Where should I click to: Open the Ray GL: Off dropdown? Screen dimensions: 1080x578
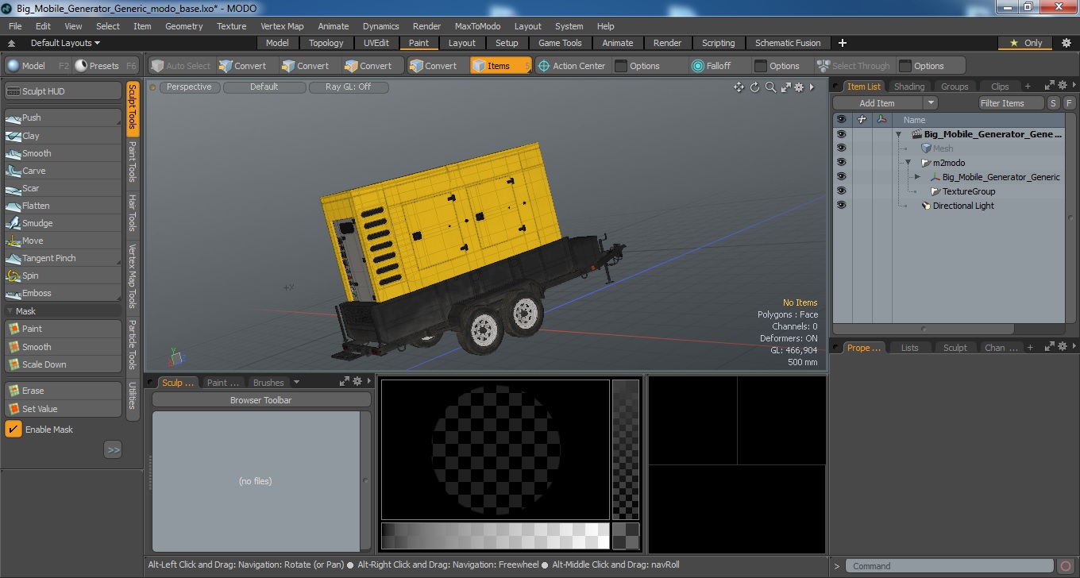click(349, 87)
